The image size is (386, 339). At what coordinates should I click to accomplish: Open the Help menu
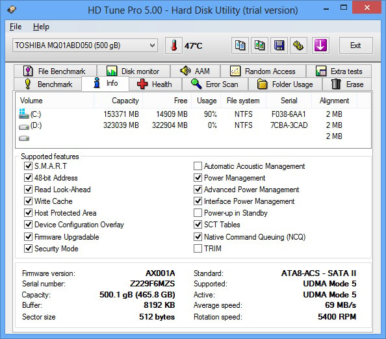[41, 27]
